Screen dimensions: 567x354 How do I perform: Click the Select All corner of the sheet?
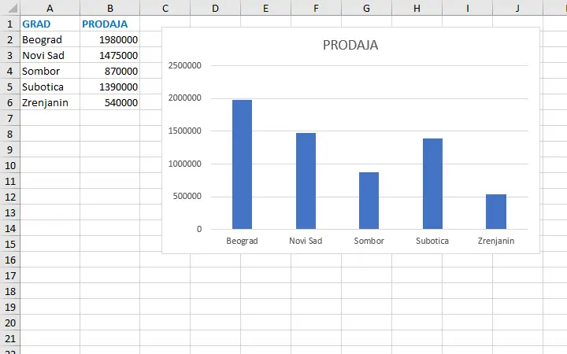[x=9, y=8]
